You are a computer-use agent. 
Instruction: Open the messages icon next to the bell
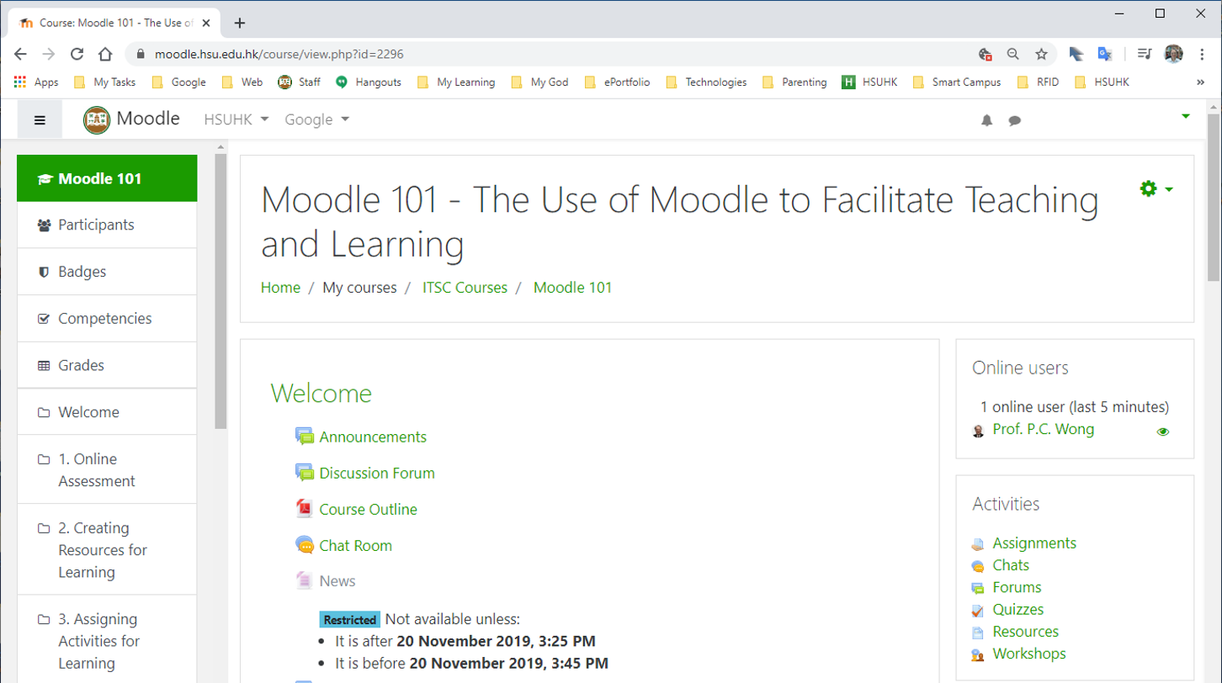[1014, 120]
